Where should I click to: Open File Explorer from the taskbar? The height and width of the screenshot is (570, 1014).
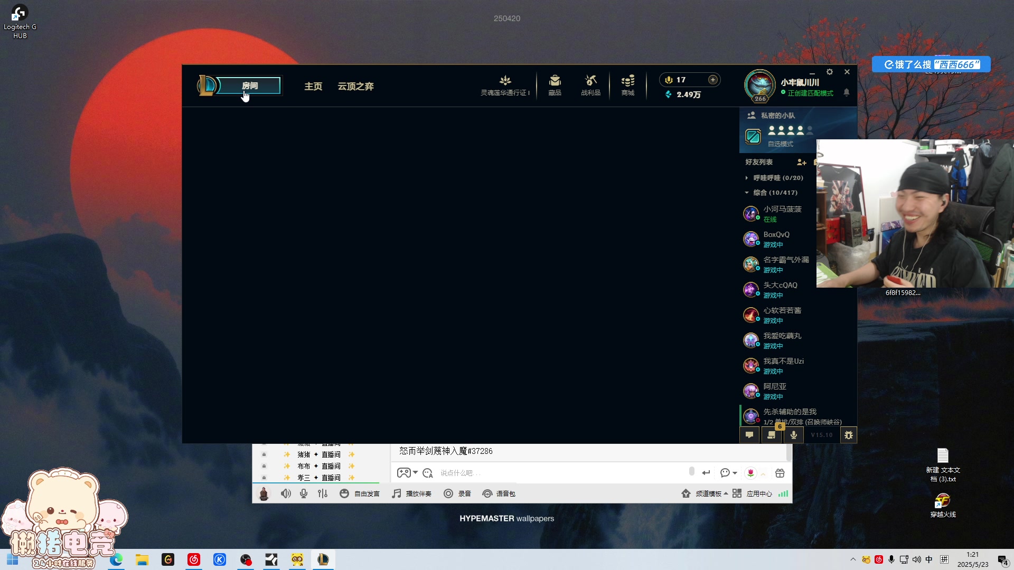pyautogui.click(x=142, y=559)
